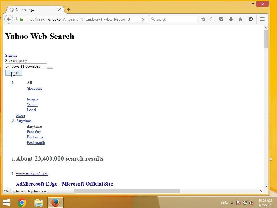Viewport: 277px width, 208px height.
Task: Open the Firefox hamburger menu
Action: pyautogui.click(x=262, y=19)
